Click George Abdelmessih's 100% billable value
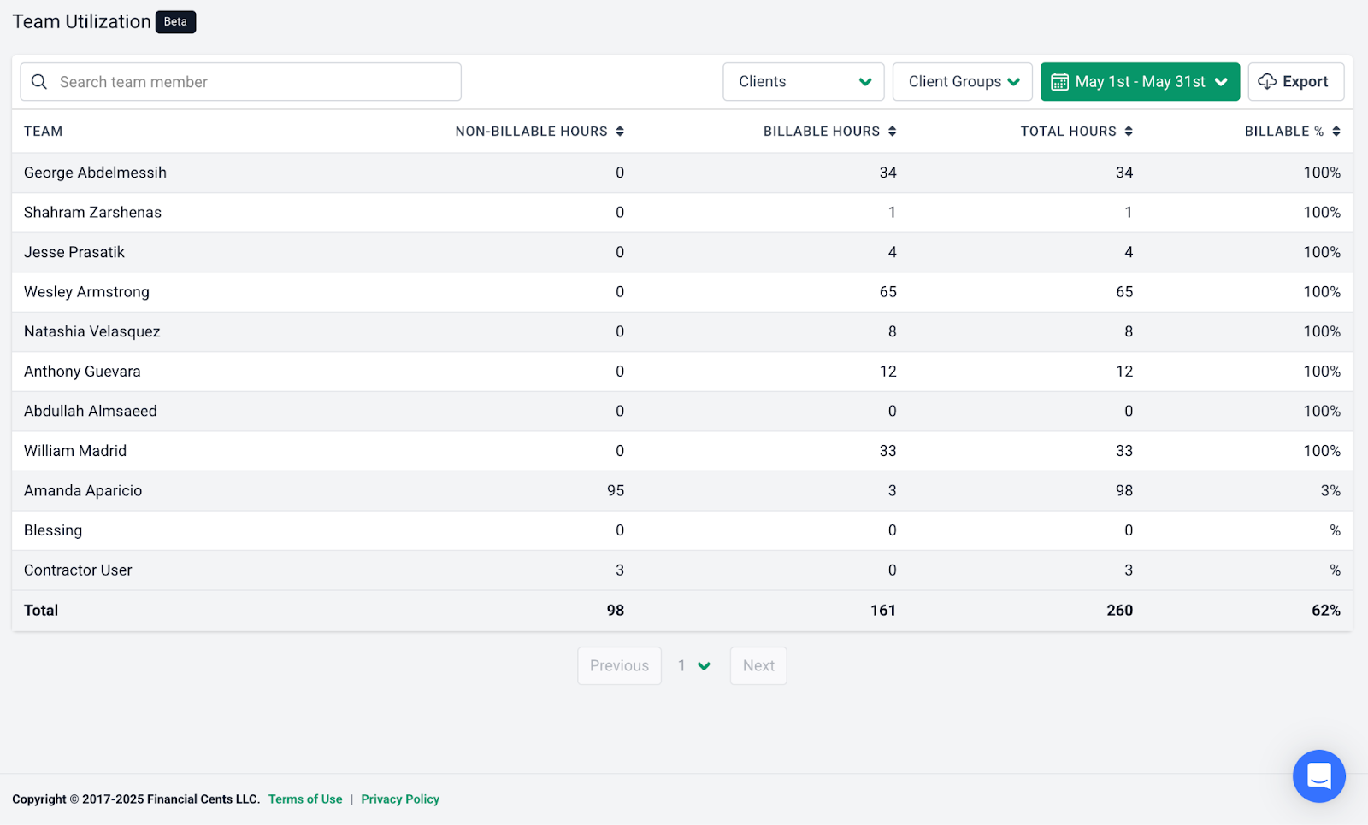1368x825 pixels. coord(1322,173)
